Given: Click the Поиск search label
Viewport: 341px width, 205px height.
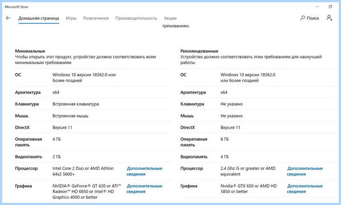Looking at the screenshot, I should (x=313, y=18).
